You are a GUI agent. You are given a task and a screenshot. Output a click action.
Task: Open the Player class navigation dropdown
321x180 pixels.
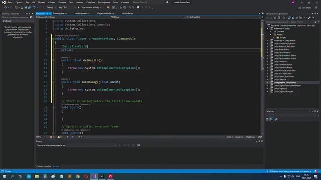(x=147, y=17)
